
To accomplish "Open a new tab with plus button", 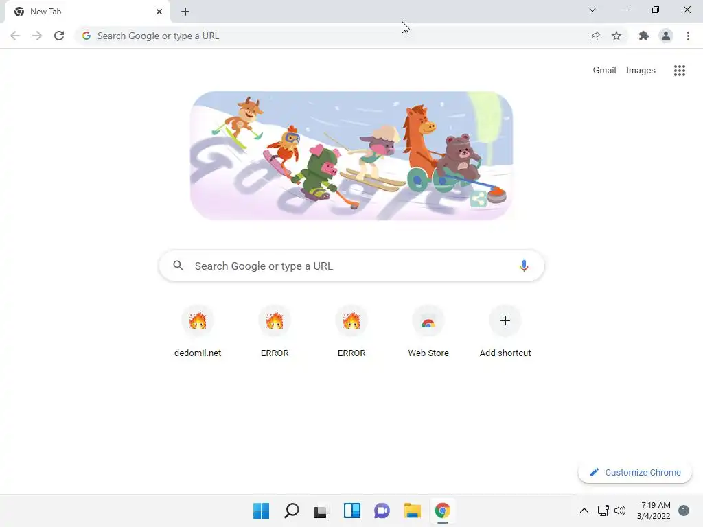I will [185, 12].
